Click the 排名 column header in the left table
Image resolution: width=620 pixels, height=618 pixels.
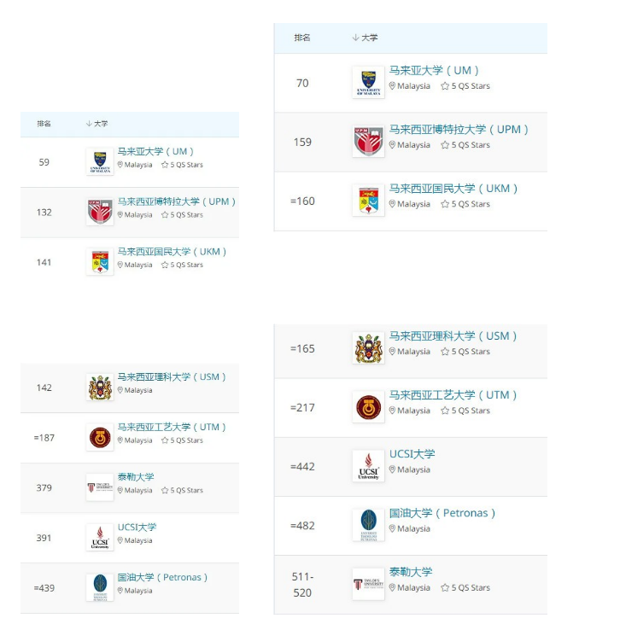click(44, 124)
